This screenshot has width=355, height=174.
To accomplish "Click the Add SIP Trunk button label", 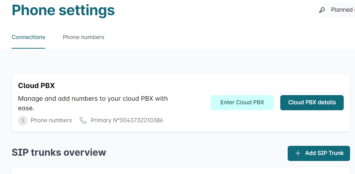I will pos(324,153).
